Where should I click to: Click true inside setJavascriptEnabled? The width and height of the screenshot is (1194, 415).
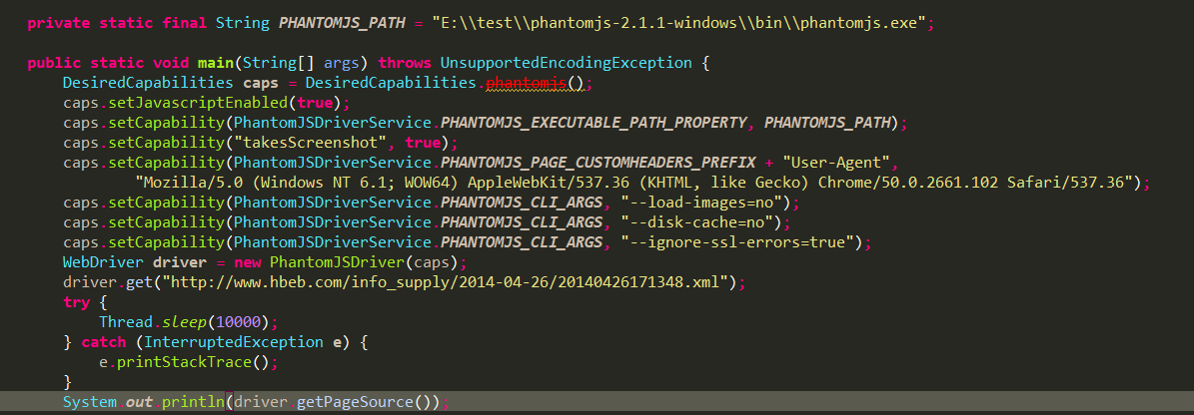[x=315, y=102]
